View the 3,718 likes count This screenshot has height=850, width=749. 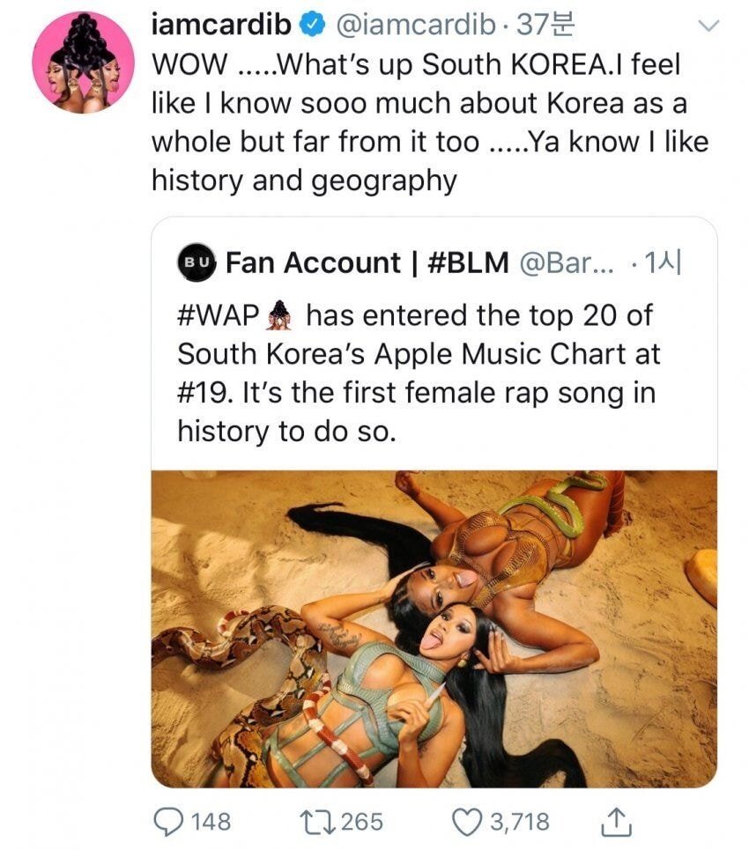click(x=520, y=822)
